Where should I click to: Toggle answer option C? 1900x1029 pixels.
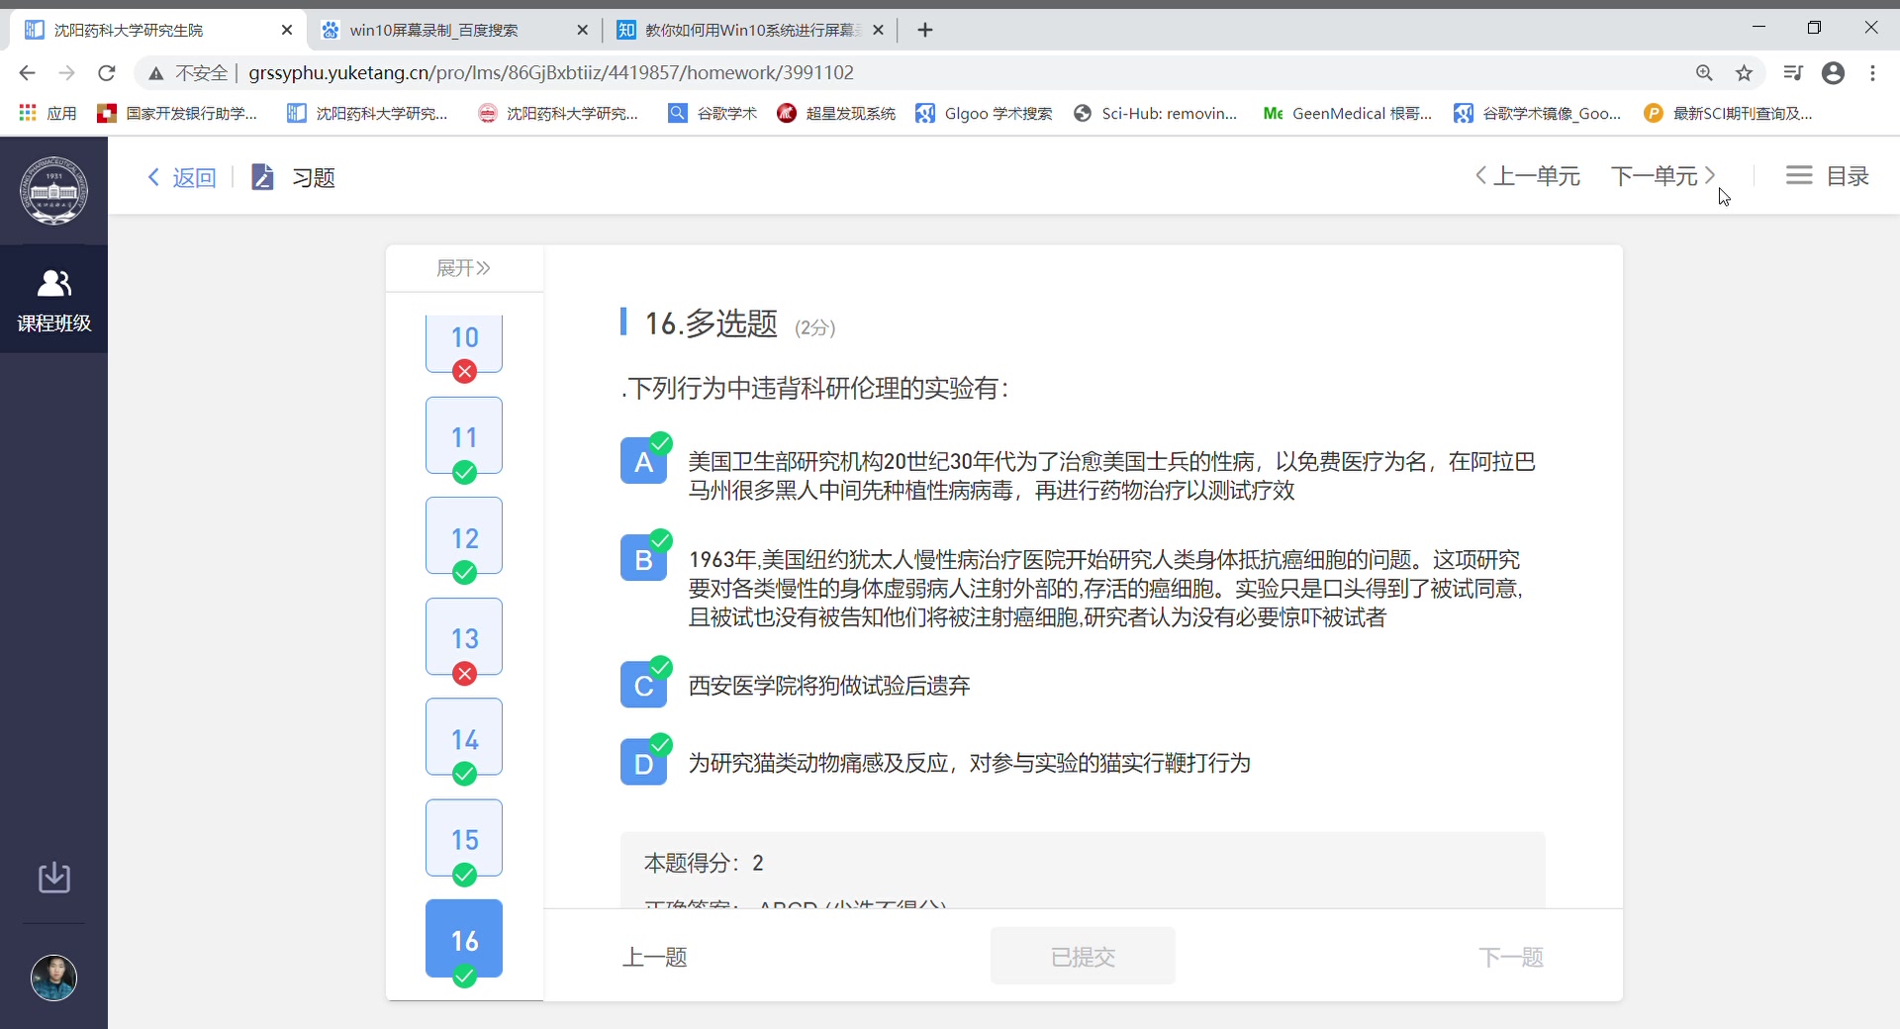pyautogui.click(x=644, y=685)
